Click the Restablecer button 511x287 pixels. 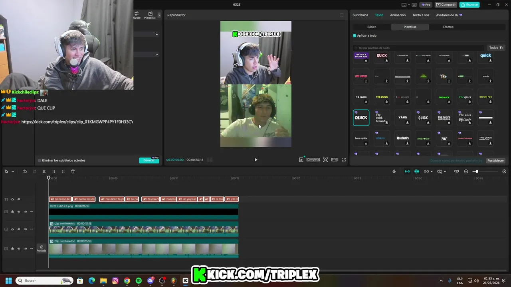click(495, 161)
